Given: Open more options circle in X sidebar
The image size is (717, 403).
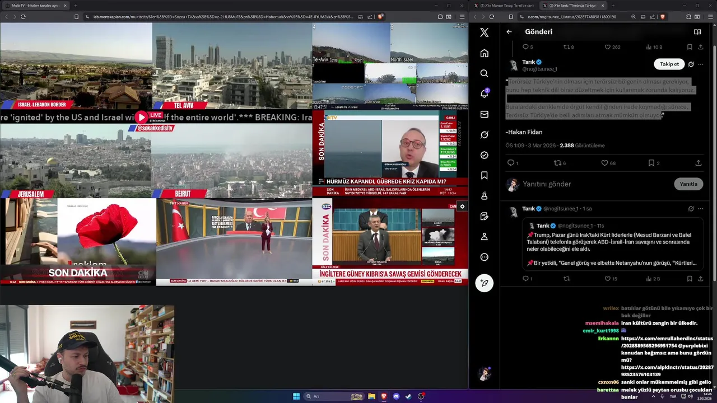Looking at the screenshot, I should click(485, 257).
